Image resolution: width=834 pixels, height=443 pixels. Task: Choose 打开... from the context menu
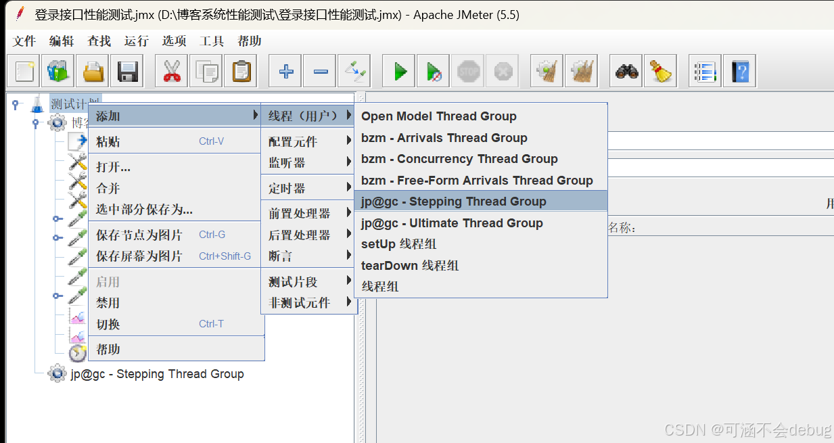pyautogui.click(x=176, y=167)
